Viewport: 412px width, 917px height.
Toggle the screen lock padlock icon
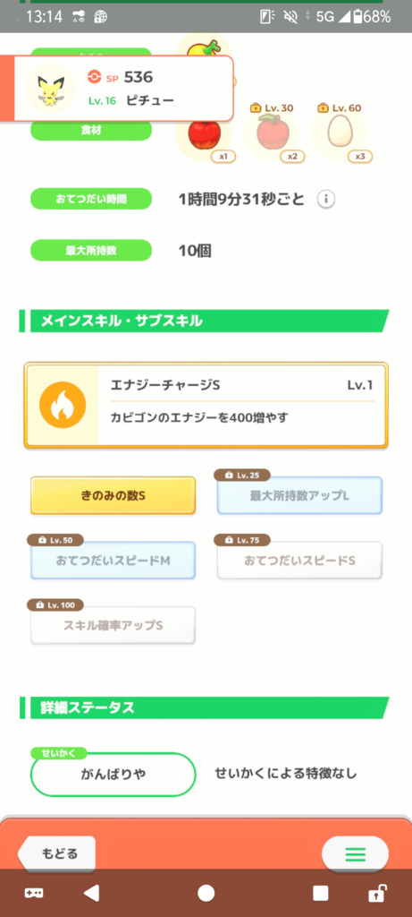tap(377, 893)
